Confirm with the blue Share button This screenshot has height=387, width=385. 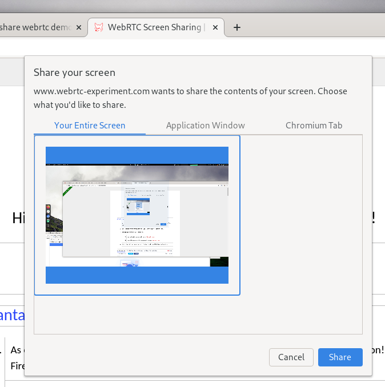tap(340, 357)
